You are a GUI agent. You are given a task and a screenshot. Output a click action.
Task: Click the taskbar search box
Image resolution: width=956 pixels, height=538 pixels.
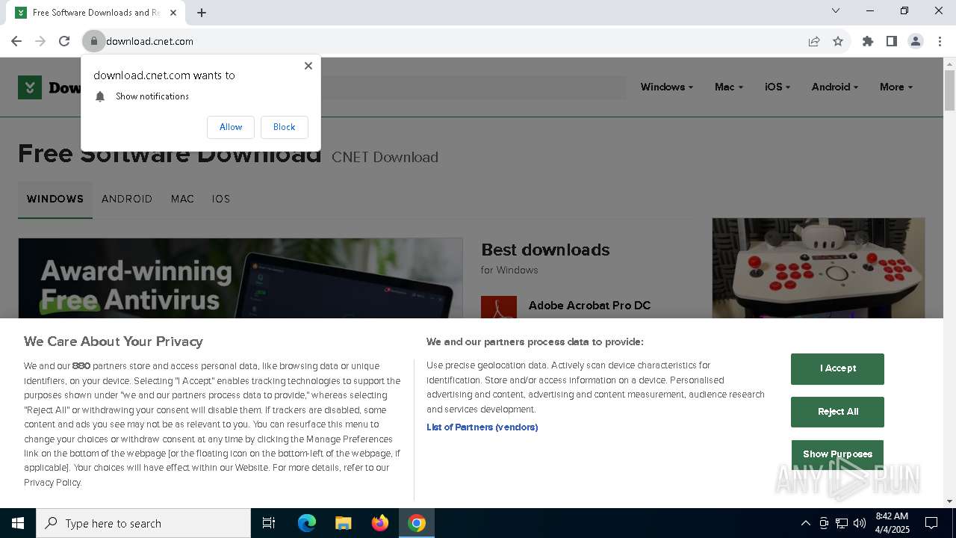click(x=143, y=523)
